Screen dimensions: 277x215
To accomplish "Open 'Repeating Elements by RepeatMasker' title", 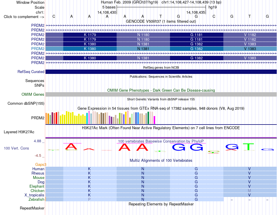I will pyautogui.click(x=161, y=204).
